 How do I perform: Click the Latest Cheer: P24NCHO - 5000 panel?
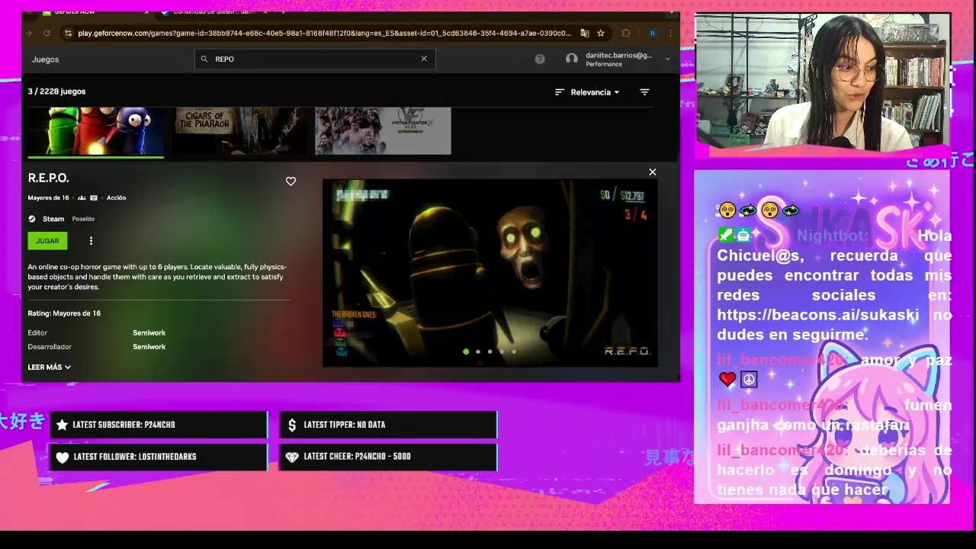pos(388,457)
